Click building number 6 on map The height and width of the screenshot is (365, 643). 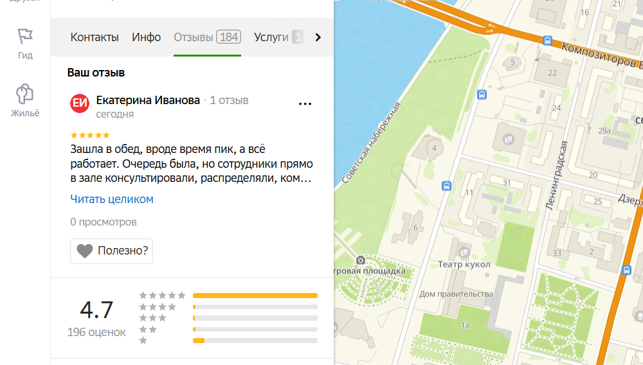415,227
